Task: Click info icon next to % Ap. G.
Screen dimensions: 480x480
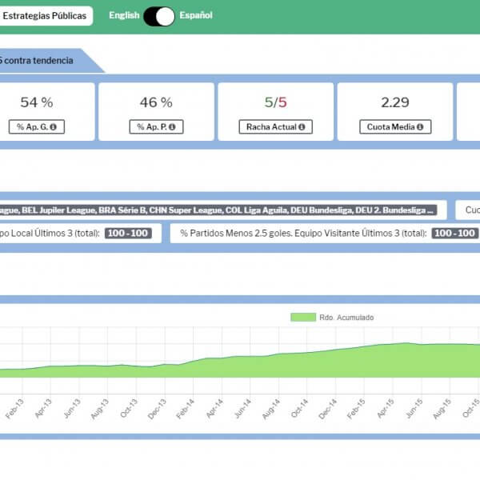Action: pyautogui.click(x=54, y=126)
